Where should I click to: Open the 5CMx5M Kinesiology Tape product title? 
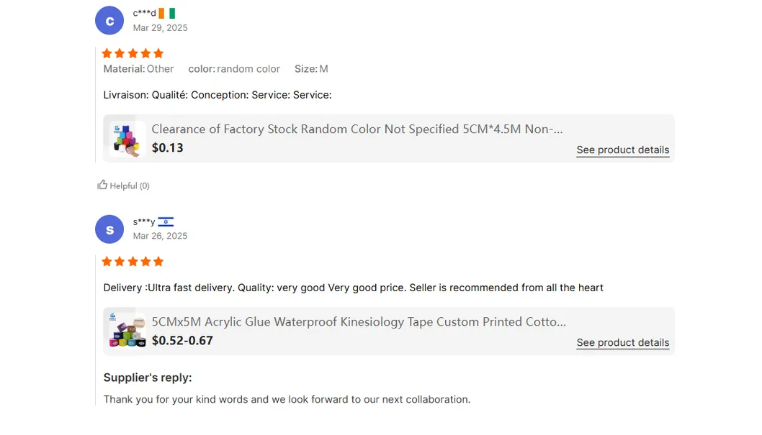coord(357,321)
